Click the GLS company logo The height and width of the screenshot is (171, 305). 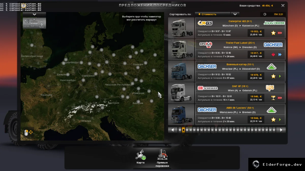205,23
